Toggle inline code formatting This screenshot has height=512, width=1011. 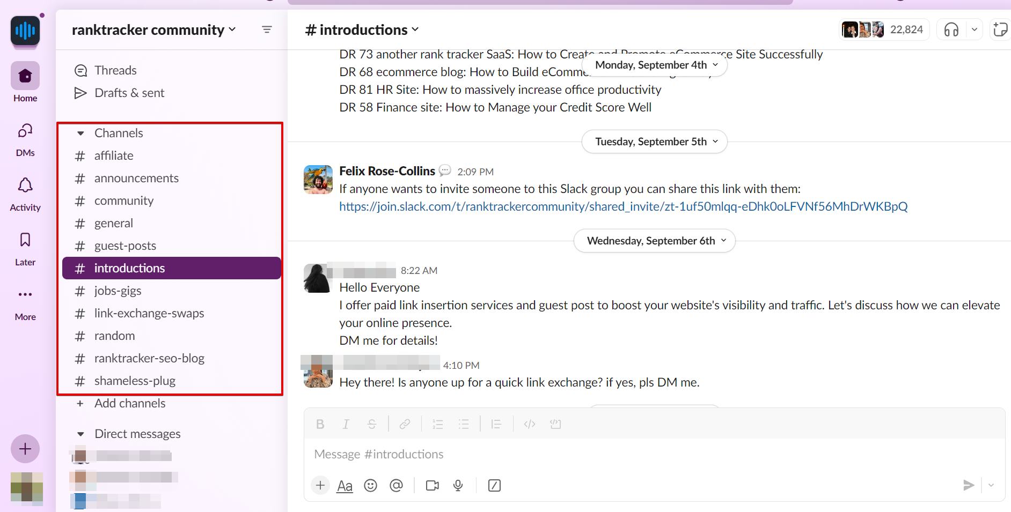point(530,424)
